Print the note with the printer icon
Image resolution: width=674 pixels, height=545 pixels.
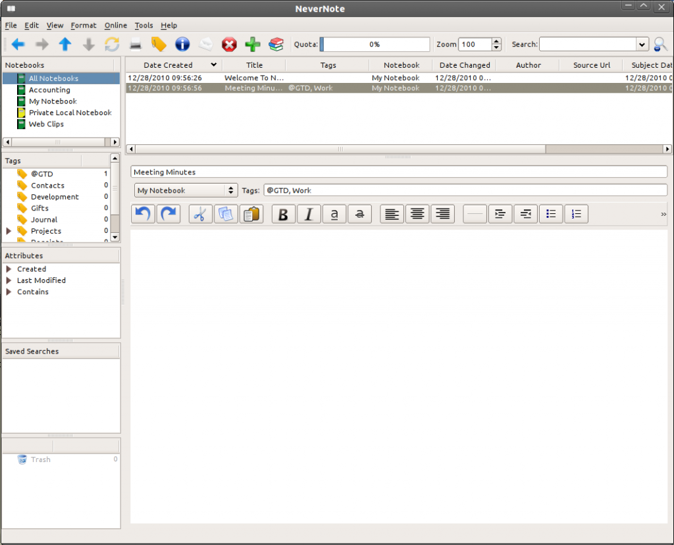point(136,44)
